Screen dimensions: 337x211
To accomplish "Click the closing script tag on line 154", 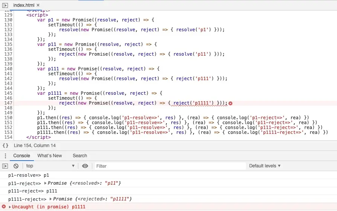I will 39,137.
